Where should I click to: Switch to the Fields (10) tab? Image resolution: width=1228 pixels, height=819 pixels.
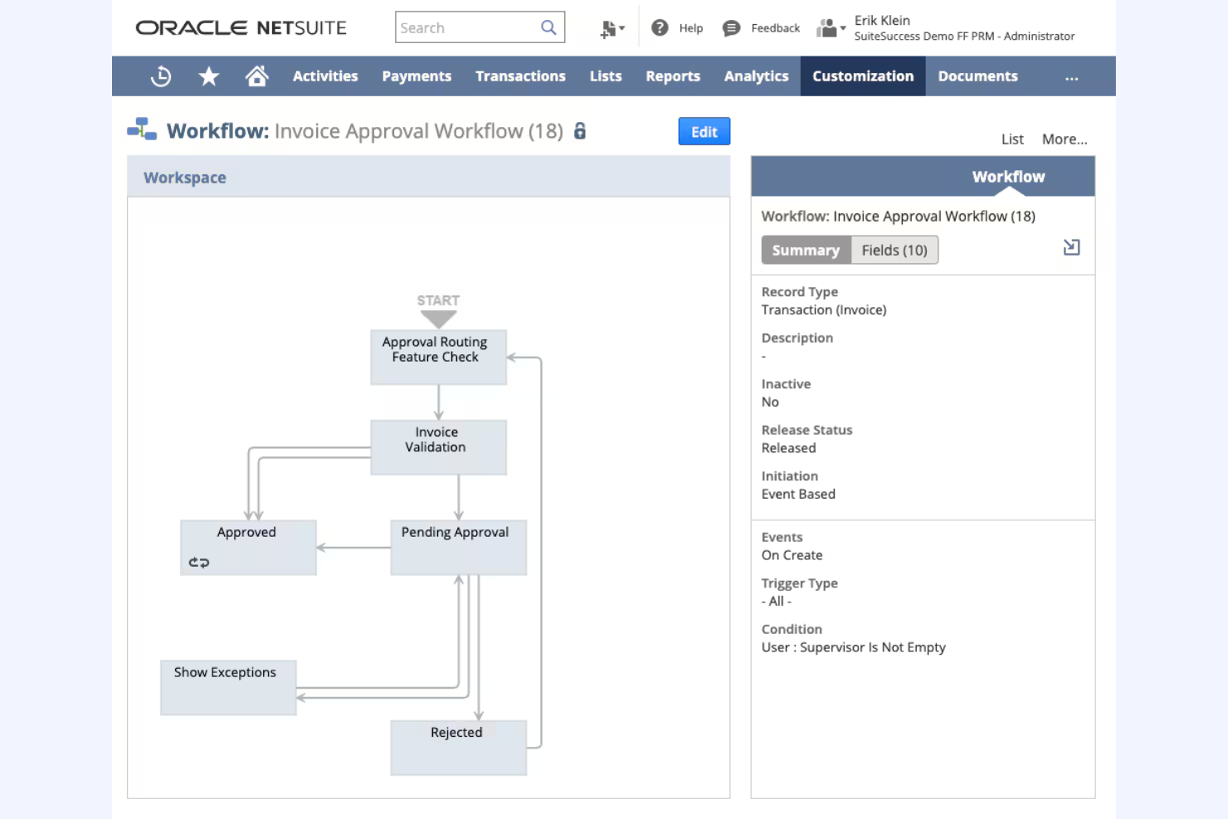click(x=894, y=250)
